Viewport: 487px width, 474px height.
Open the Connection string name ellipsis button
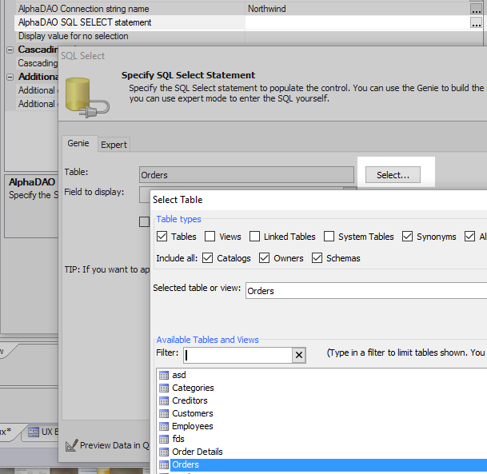[476, 9]
